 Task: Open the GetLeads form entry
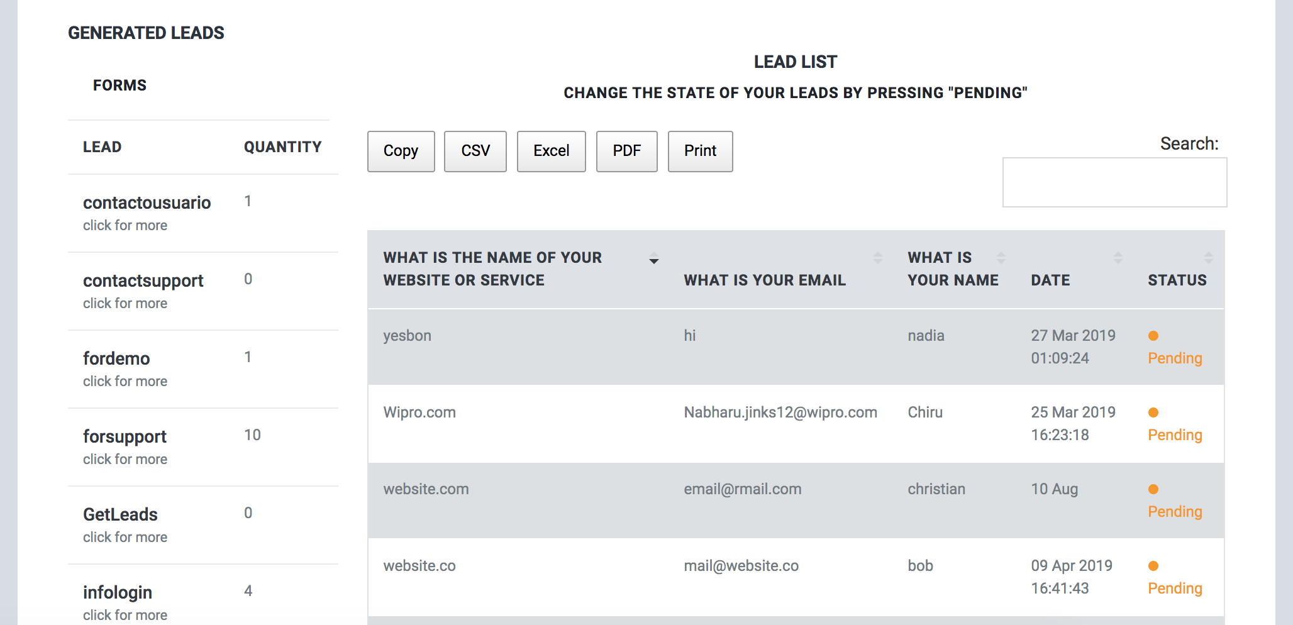[x=120, y=514]
